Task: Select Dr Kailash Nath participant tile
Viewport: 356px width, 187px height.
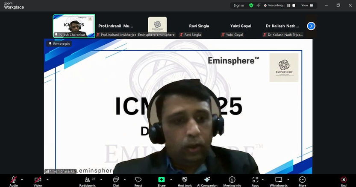Action: [282, 26]
